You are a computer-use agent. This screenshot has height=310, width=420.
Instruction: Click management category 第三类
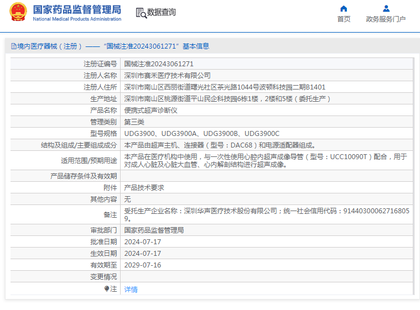click(x=134, y=122)
